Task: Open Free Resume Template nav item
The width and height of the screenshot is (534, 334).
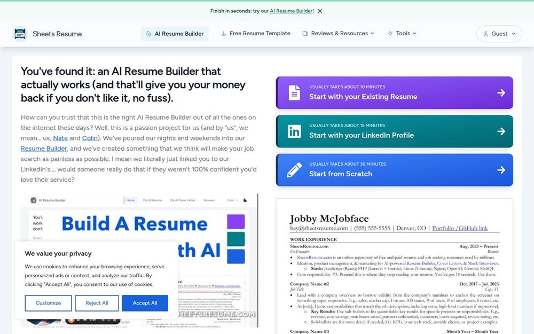Action: 256,33
